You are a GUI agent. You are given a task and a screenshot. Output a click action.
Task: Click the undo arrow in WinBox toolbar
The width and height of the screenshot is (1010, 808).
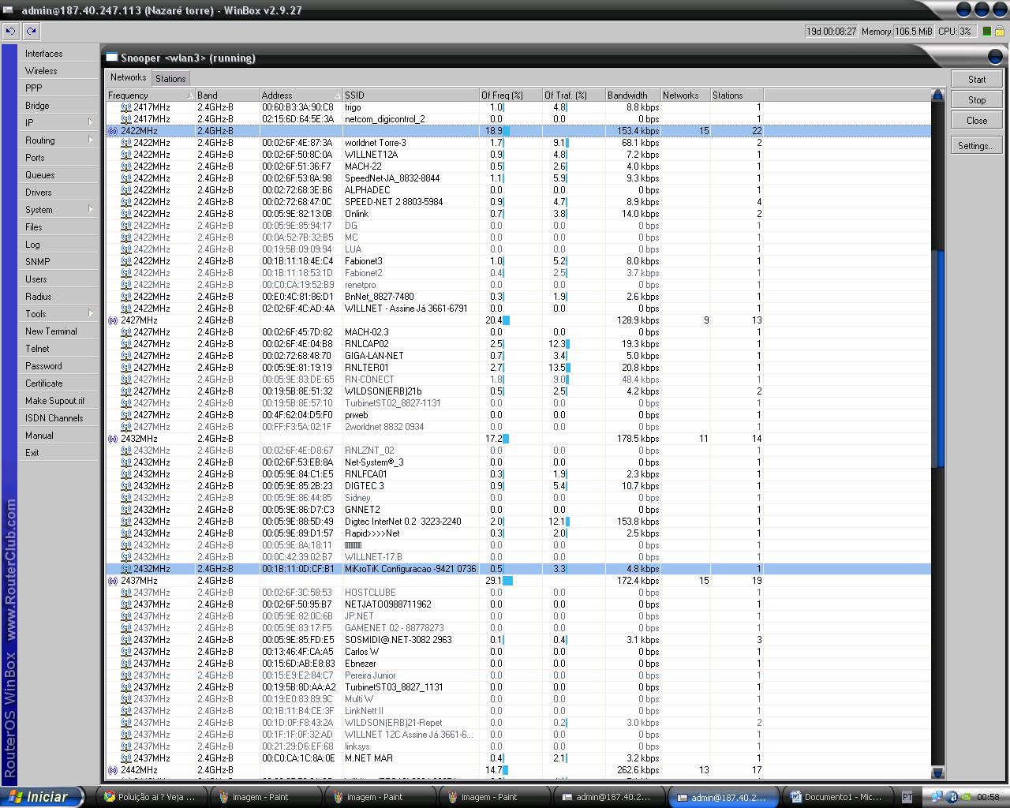[x=10, y=31]
